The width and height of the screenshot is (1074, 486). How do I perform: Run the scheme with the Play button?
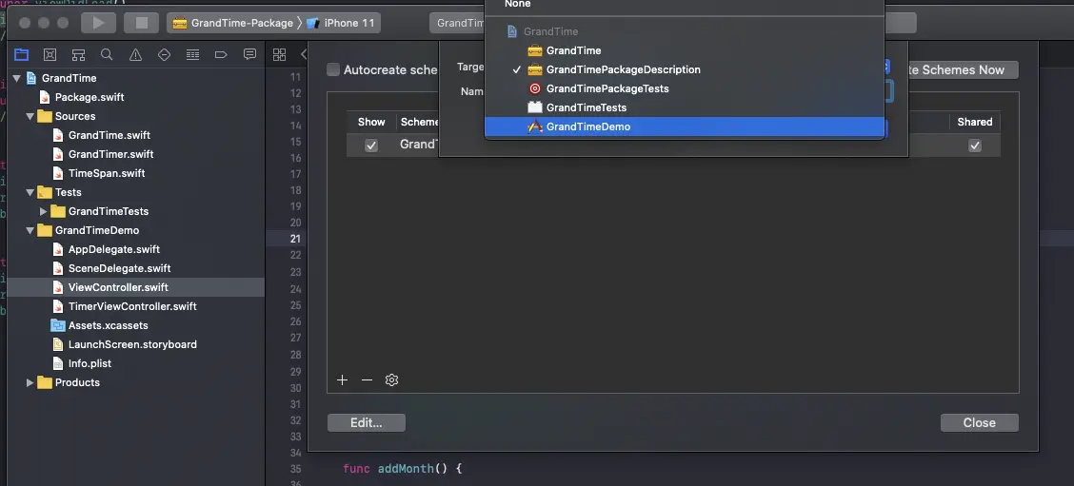coord(99,23)
